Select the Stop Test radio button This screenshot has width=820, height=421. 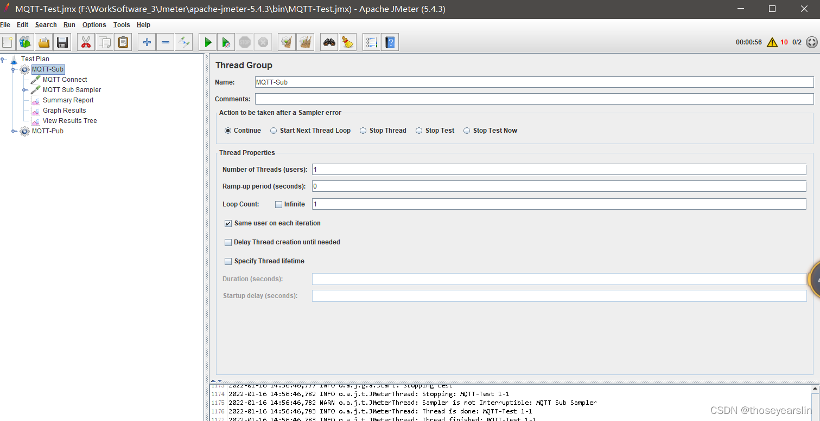tap(419, 131)
